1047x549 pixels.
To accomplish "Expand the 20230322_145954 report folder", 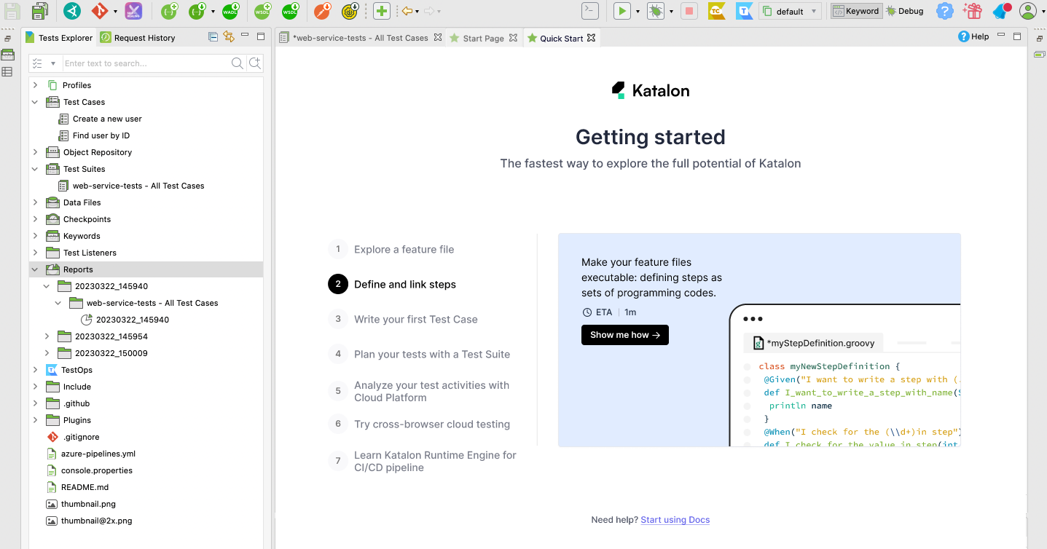I will point(47,336).
